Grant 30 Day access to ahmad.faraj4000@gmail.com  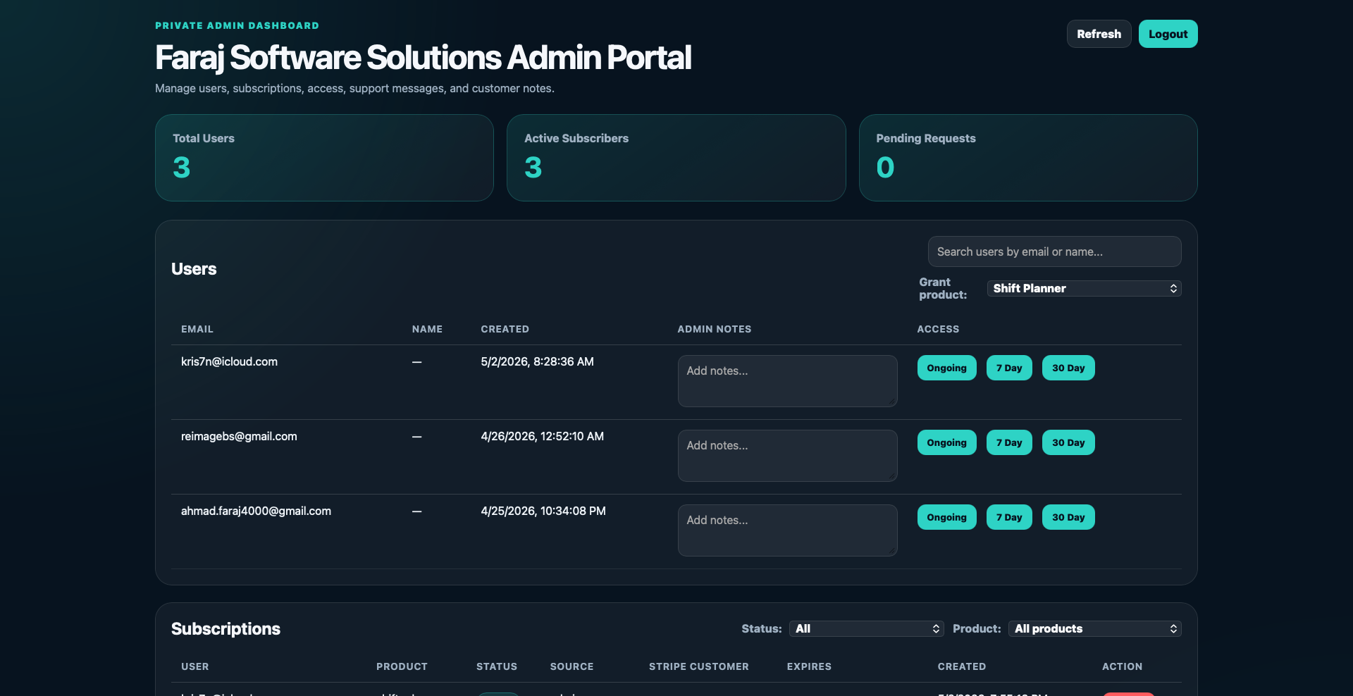pyautogui.click(x=1068, y=517)
